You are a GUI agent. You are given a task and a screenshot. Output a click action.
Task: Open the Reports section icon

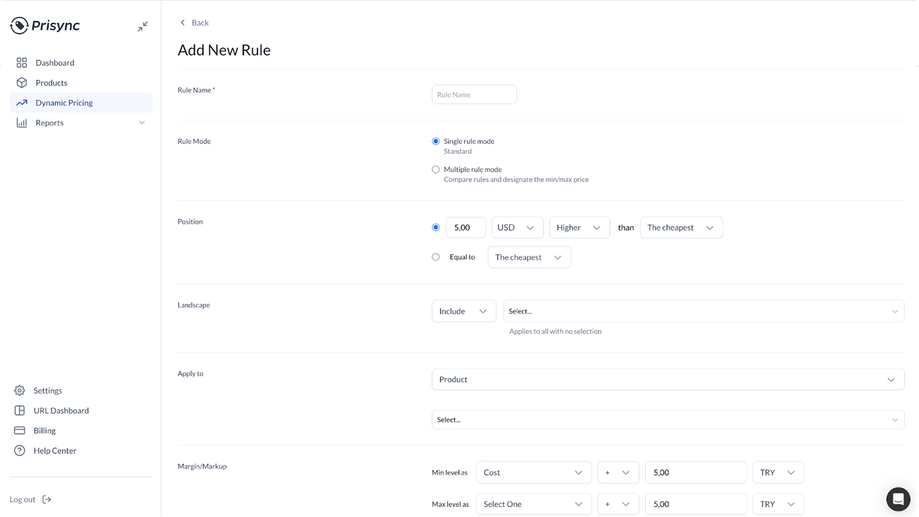21,122
